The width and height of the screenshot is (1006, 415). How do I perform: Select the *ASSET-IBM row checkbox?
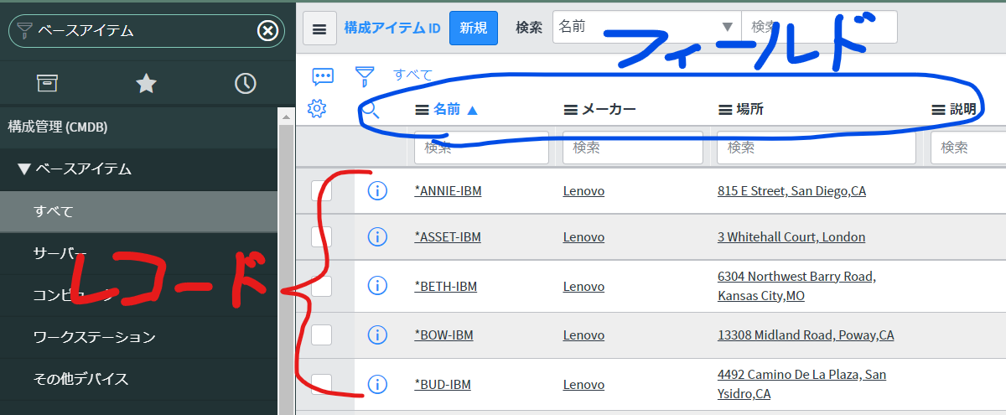point(321,237)
